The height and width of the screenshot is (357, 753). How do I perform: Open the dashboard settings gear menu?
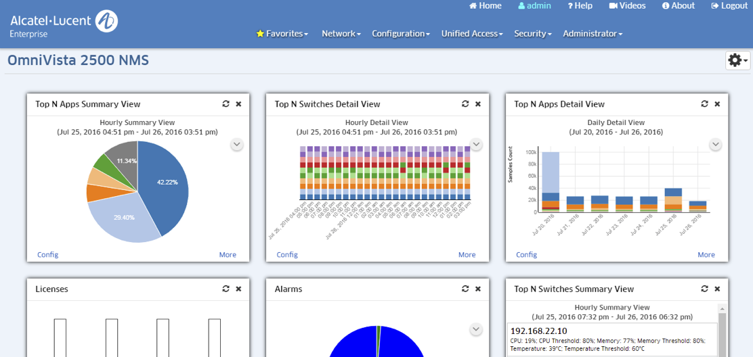pyautogui.click(x=737, y=61)
